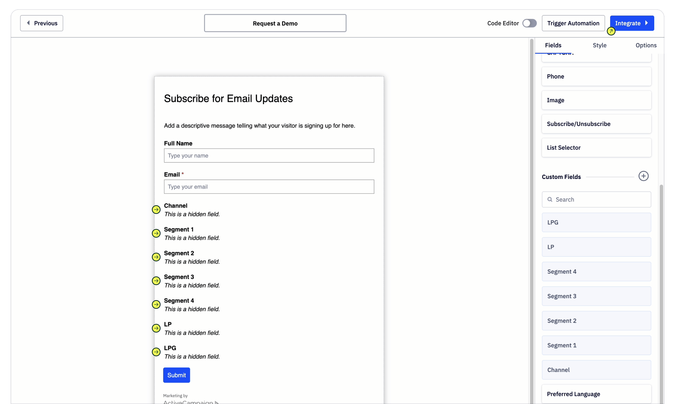The image size is (675, 404).
Task: Select the List Selector field option
Action: 596,148
